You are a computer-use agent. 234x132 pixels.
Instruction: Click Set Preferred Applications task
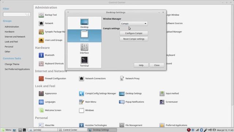click(17, 69)
